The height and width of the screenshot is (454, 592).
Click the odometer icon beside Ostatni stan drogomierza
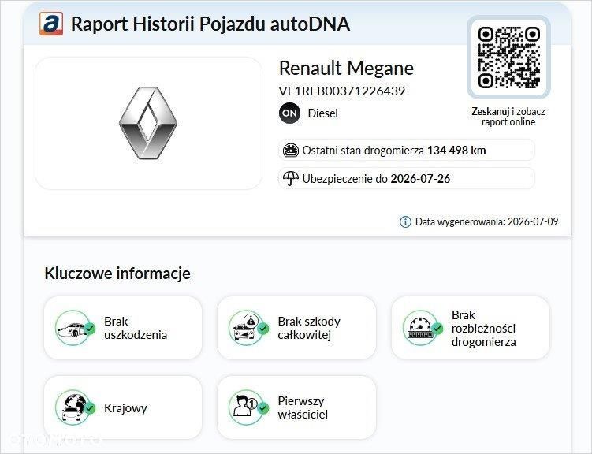(291, 151)
